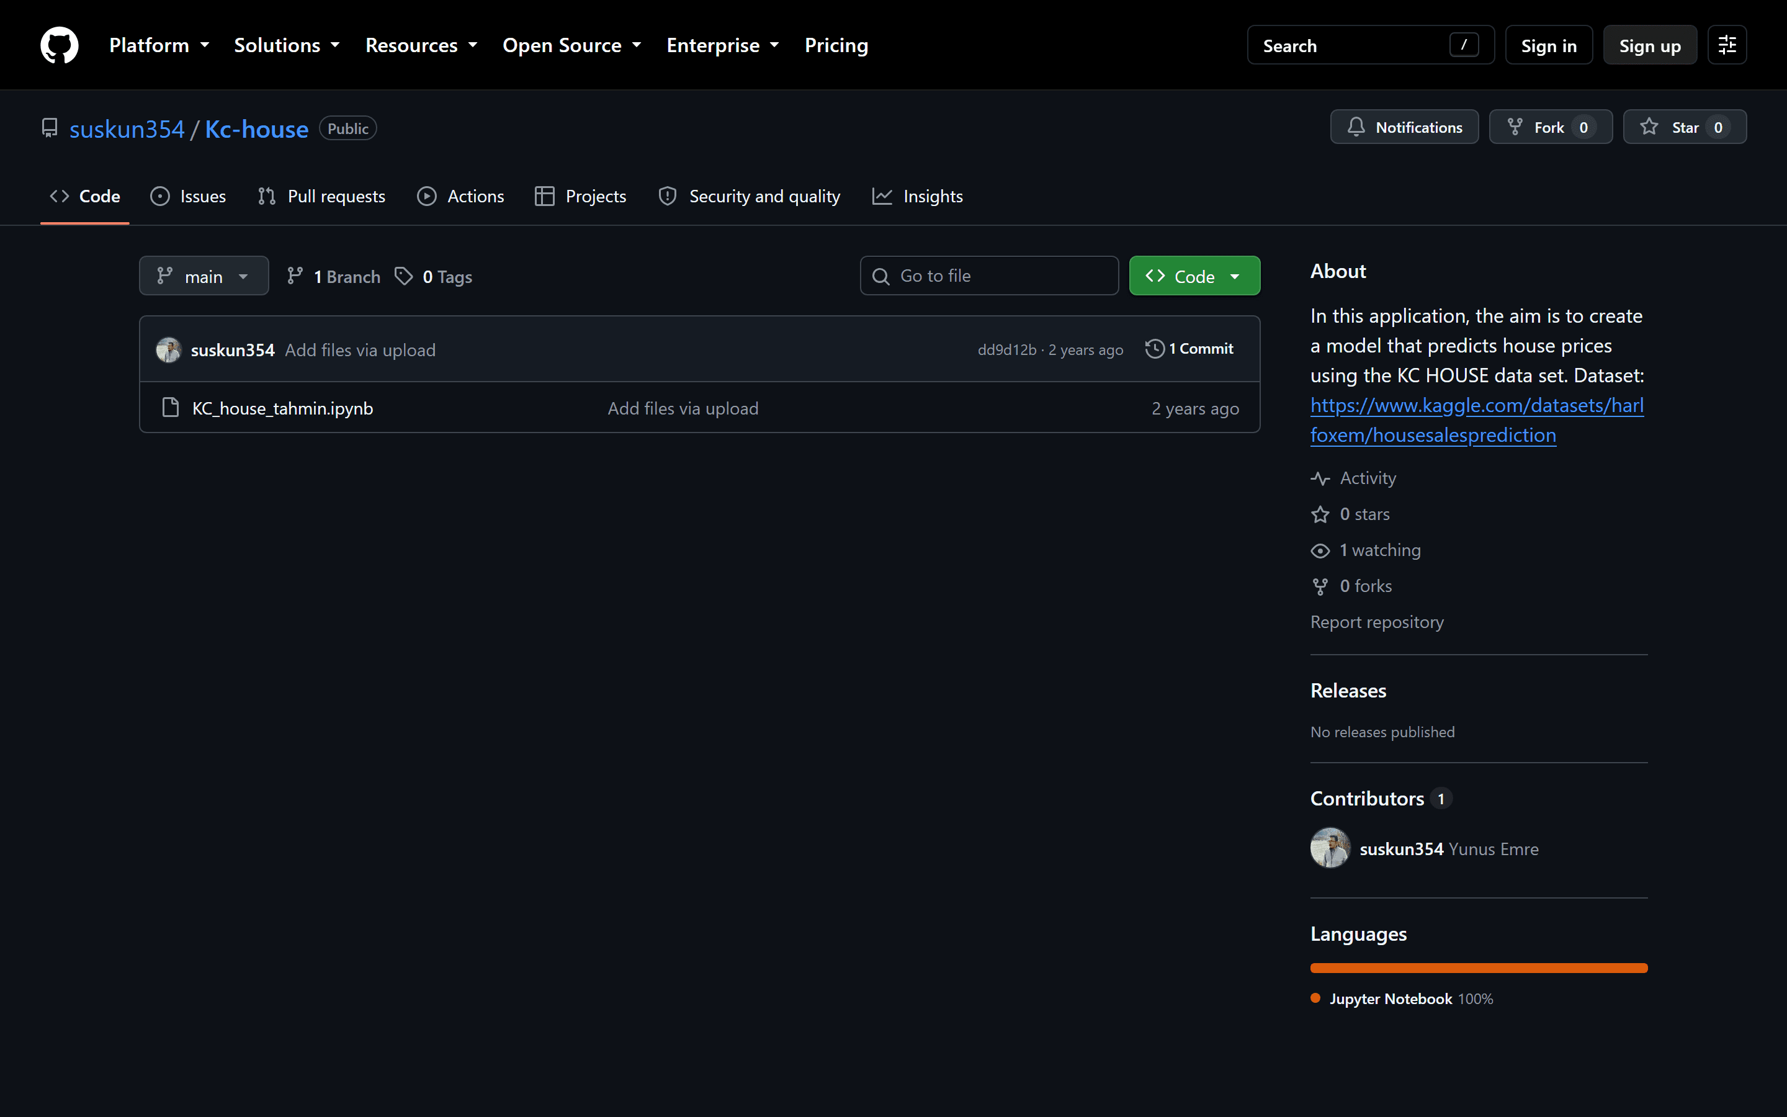Viewport: 1787px width, 1117px height.
Task: View the 0 Tags list
Action: click(x=434, y=276)
